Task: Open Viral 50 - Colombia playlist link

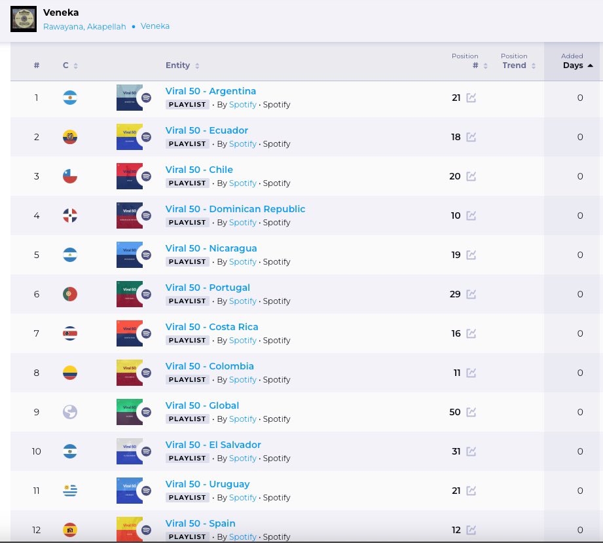Action: pyautogui.click(x=210, y=366)
